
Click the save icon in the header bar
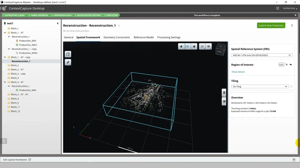277,8
